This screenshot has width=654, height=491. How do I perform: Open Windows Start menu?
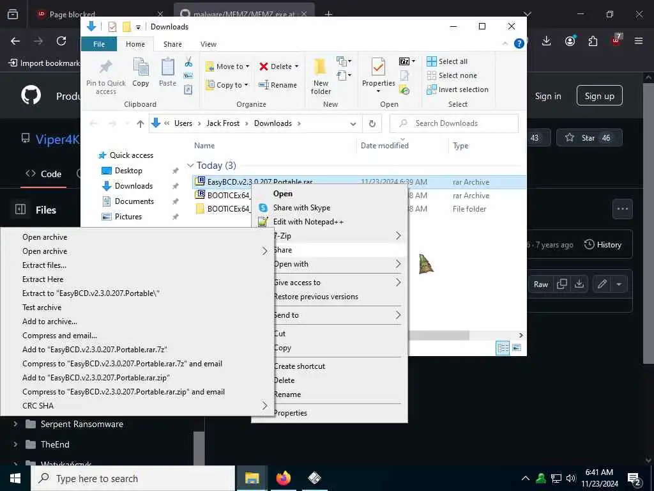pos(15,478)
